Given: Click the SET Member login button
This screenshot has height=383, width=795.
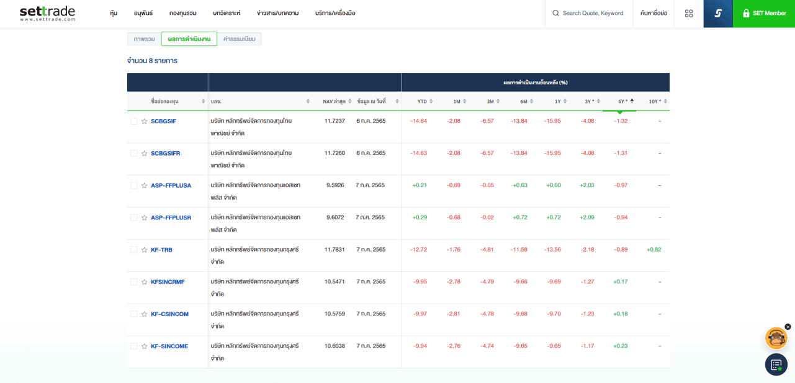Looking at the screenshot, I should point(763,13).
